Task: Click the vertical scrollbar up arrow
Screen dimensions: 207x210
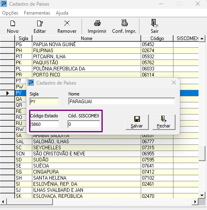Action: click(202, 38)
